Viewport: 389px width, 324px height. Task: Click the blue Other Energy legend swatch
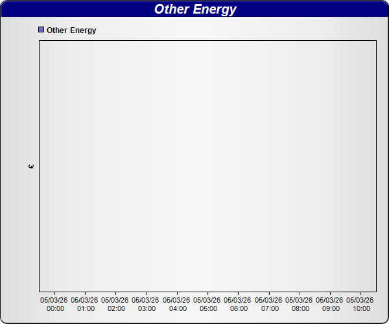pyautogui.click(x=42, y=30)
